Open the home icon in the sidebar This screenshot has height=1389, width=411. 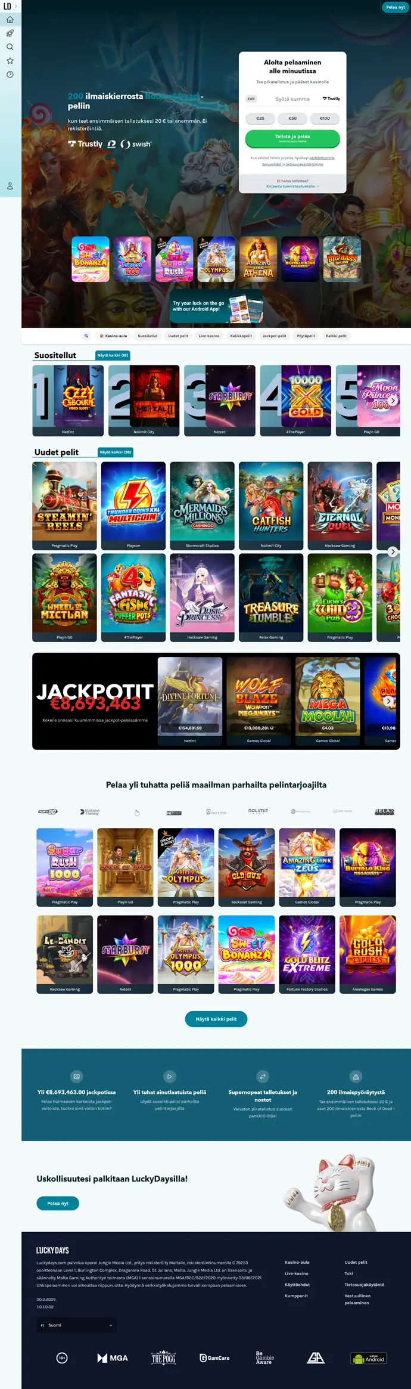(10, 20)
